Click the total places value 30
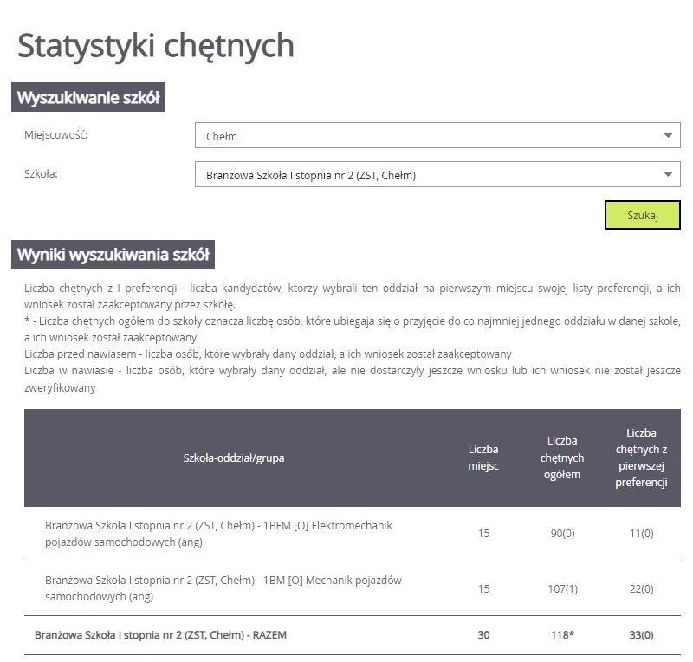693x662 pixels. (x=483, y=635)
